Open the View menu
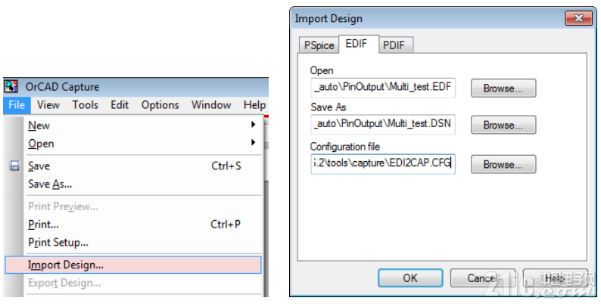 [x=48, y=105]
